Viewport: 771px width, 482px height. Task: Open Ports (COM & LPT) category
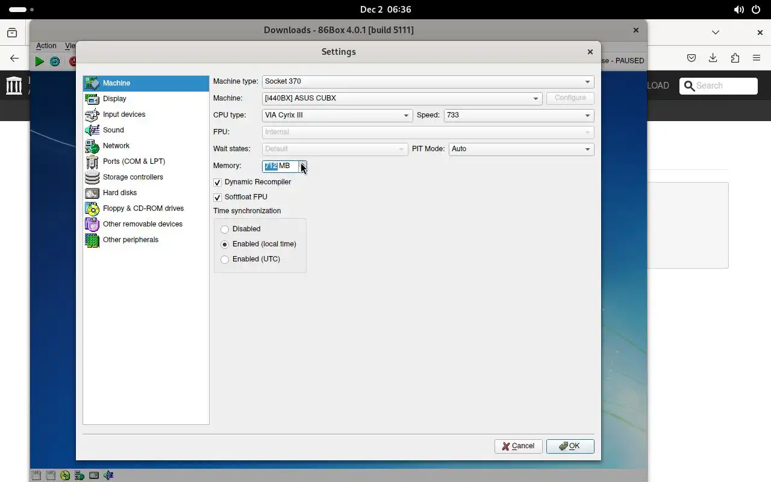pos(146,161)
